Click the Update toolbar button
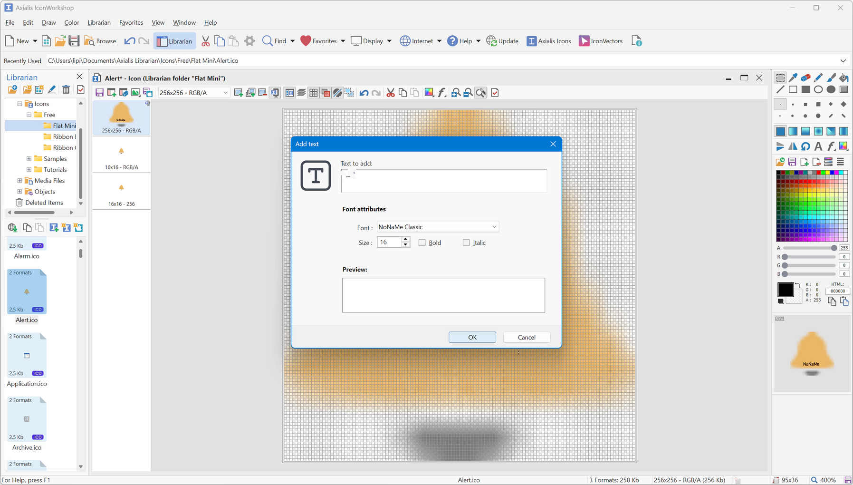 click(502, 41)
